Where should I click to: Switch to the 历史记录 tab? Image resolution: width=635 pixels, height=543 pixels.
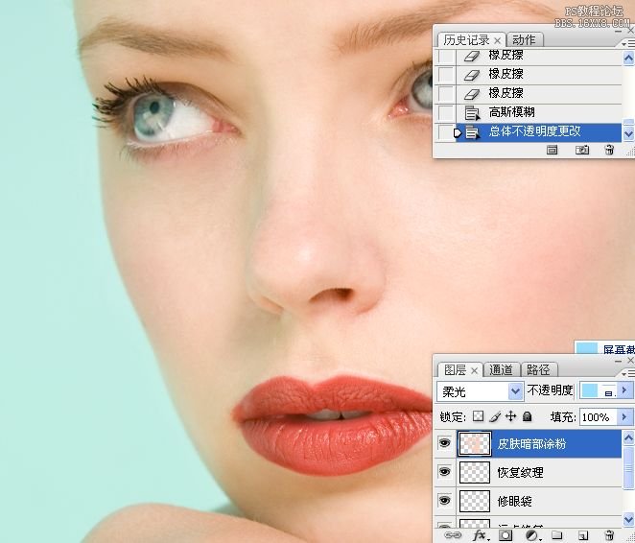pyautogui.click(x=466, y=40)
